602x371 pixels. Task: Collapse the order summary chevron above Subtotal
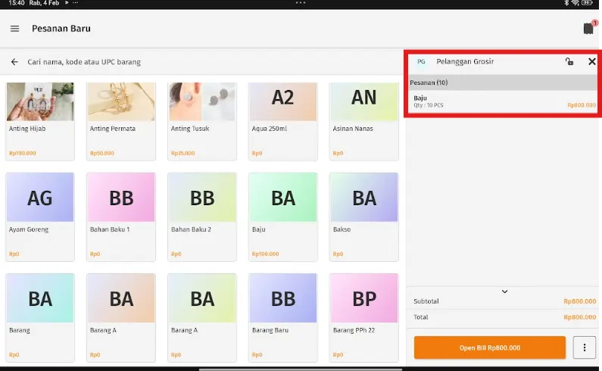[x=504, y=291]
